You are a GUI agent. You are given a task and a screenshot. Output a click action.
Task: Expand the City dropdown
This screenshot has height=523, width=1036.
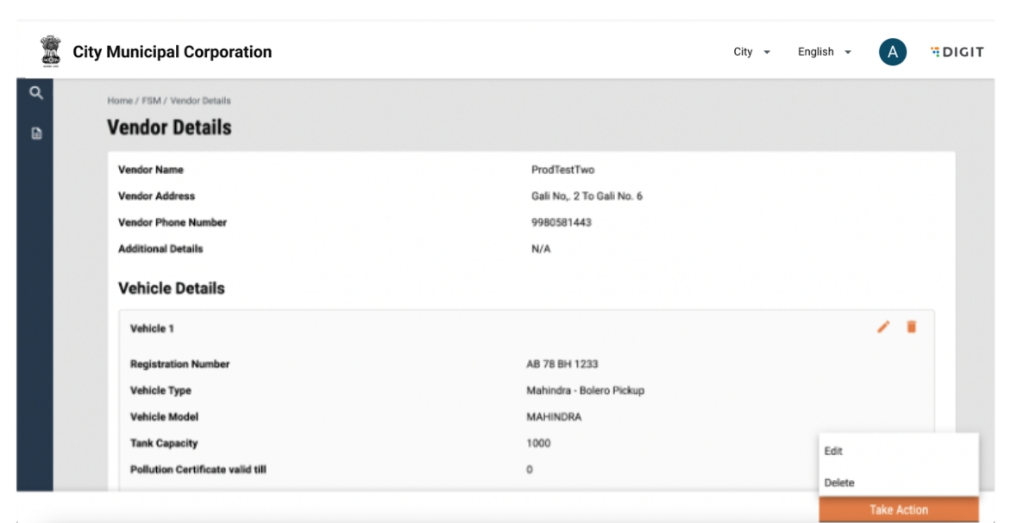(752, 53)
